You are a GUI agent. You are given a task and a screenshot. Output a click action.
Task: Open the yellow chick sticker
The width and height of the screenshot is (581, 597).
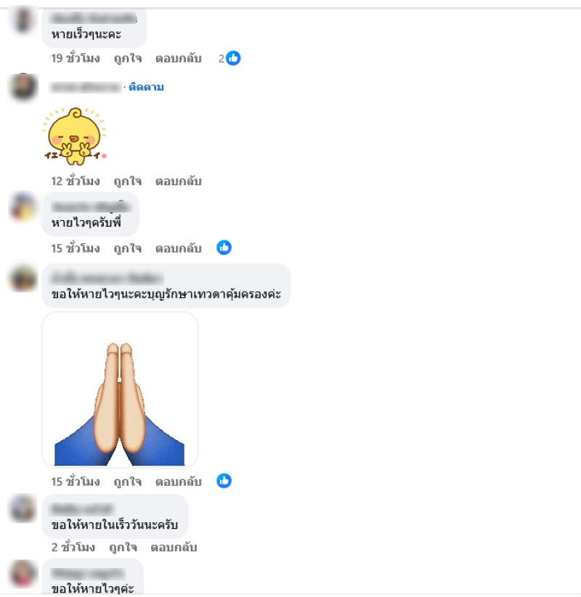coord(75,137)
